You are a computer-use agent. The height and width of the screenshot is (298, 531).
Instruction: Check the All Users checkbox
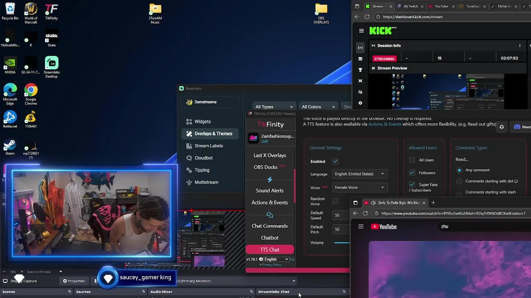point(412,160)
